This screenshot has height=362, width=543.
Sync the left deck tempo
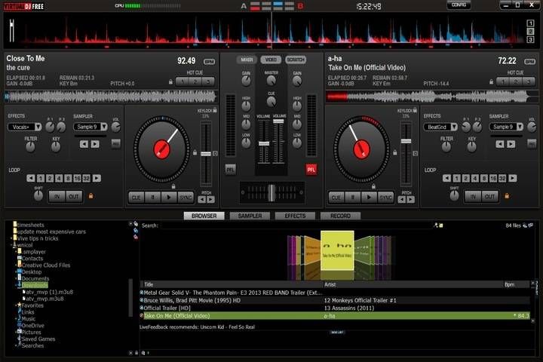click(x=186, y=198)
